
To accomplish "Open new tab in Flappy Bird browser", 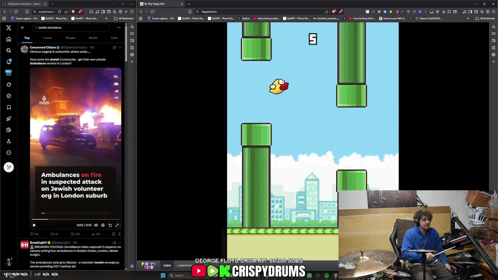I will [x=189, y=4].
